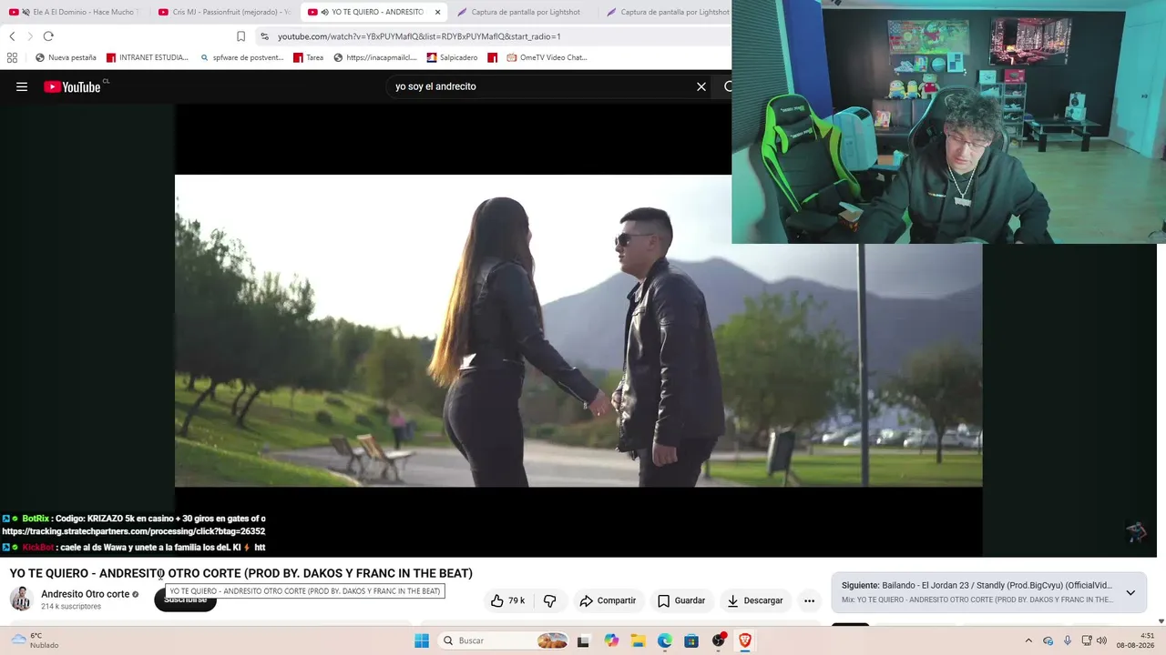Click the taskbar Buscar search box
Image resolution: width=1166 pixels, height=655 pixels.
tap(504, 640)
